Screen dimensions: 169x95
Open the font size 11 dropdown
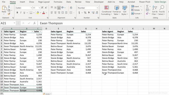click(39, 8)
